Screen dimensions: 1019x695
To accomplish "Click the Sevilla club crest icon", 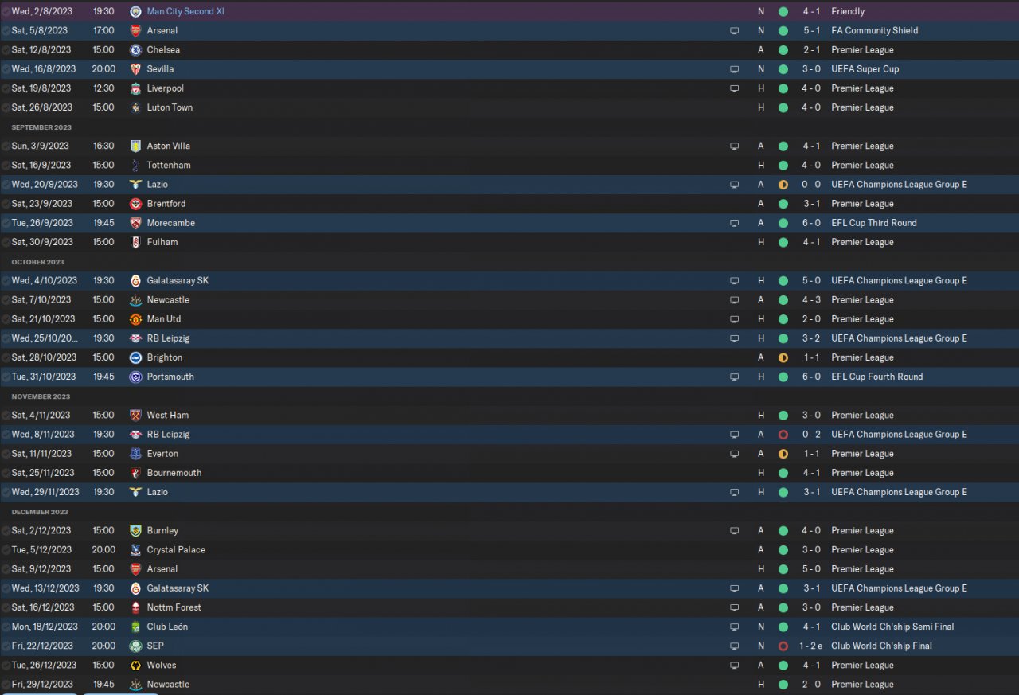I will click(x=135, y=69).
